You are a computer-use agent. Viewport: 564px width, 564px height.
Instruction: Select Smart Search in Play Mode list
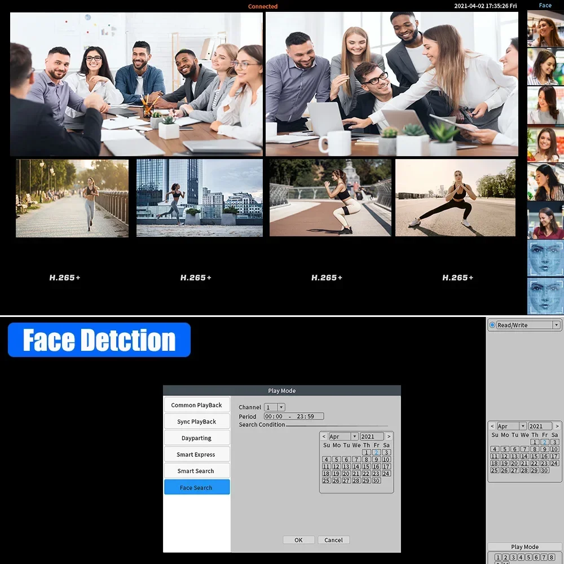(x=196, y=471)
